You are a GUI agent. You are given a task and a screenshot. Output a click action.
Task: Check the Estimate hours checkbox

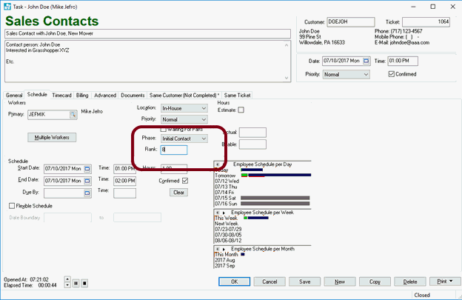tap(241, 110)
